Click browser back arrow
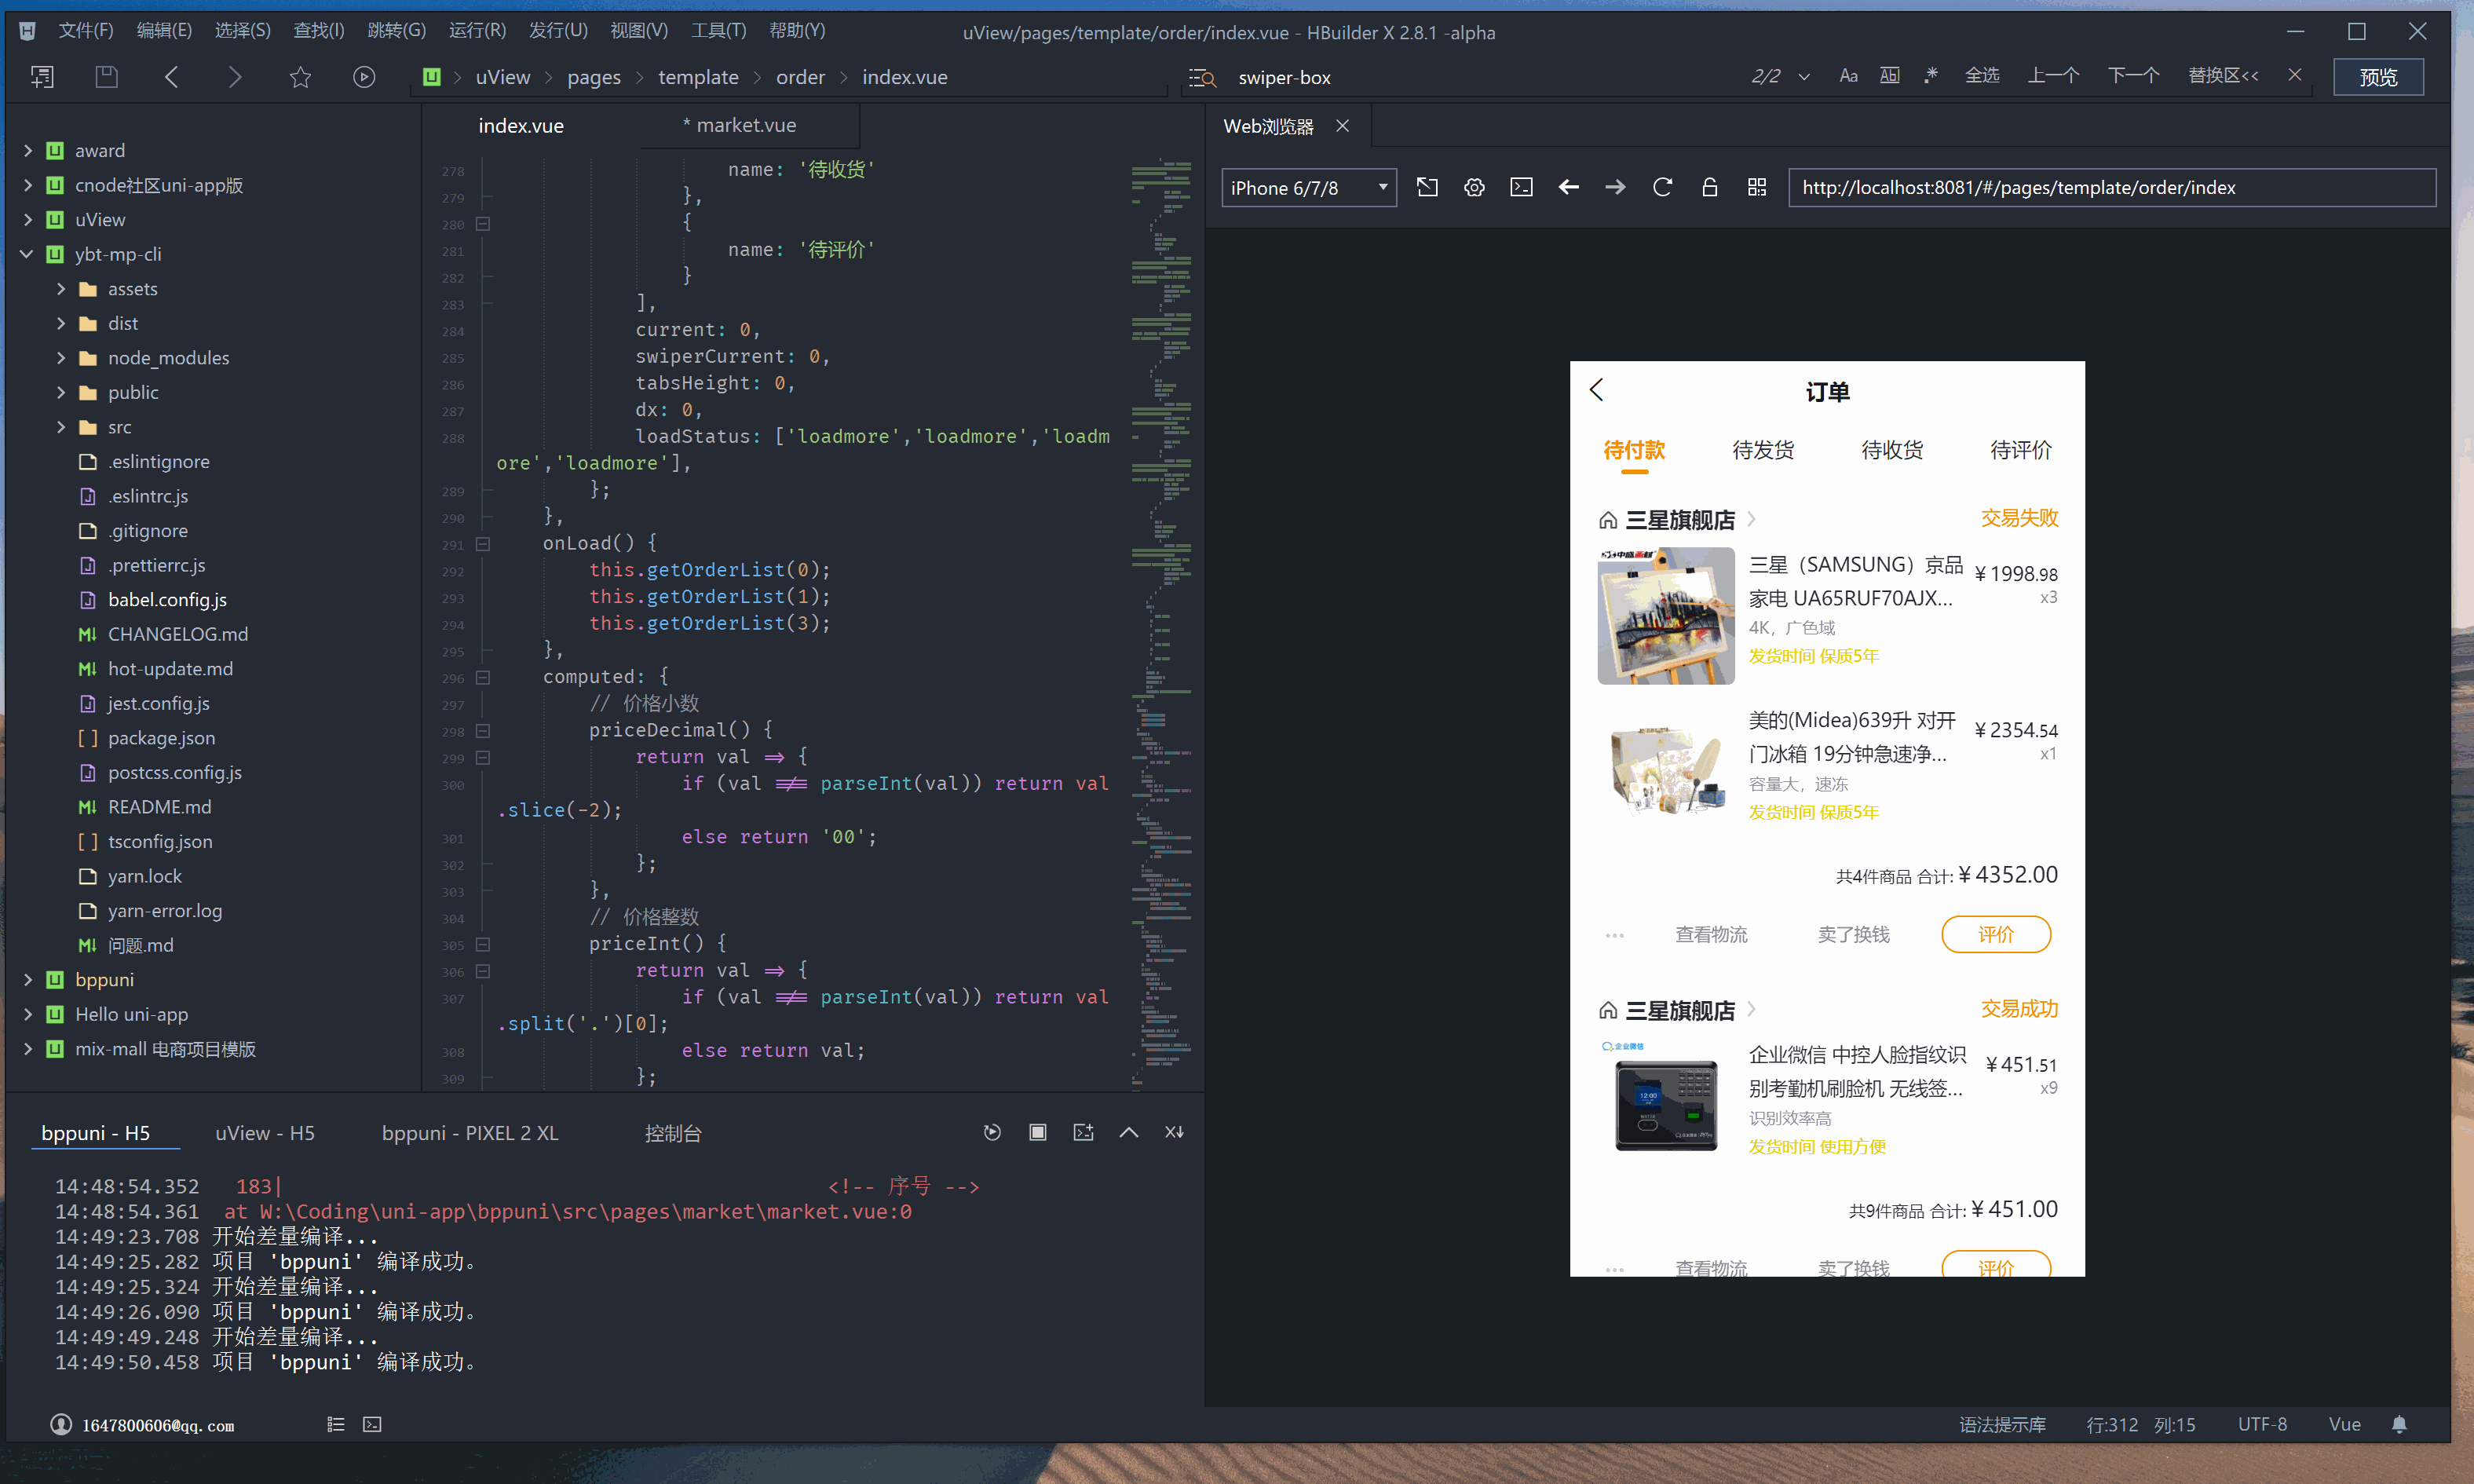The width and height of the screenshot is (2474, 1484). coord(1568,187)
